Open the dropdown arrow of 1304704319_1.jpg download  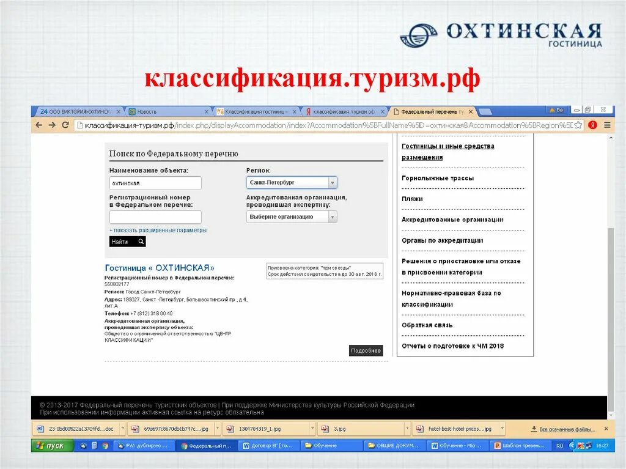click(x=312, y=429)
